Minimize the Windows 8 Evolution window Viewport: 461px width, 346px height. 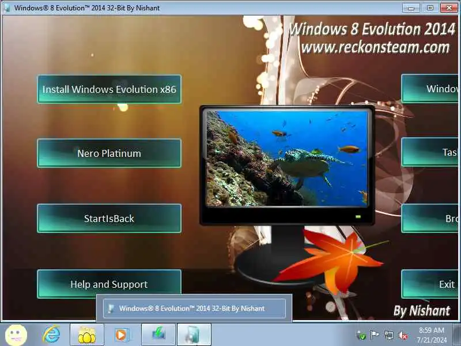point(411,8)
